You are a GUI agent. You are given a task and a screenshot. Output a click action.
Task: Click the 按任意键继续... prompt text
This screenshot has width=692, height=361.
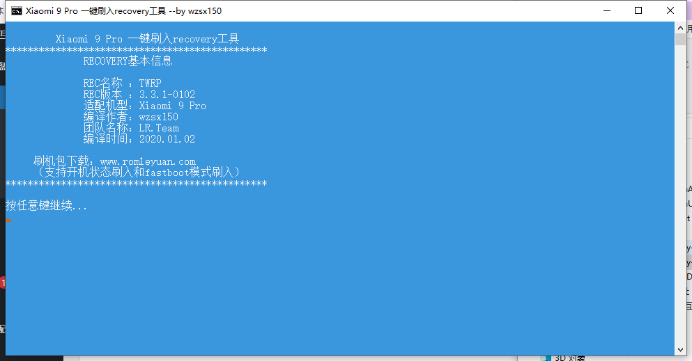pyautogui.click(x=46, y=206)
